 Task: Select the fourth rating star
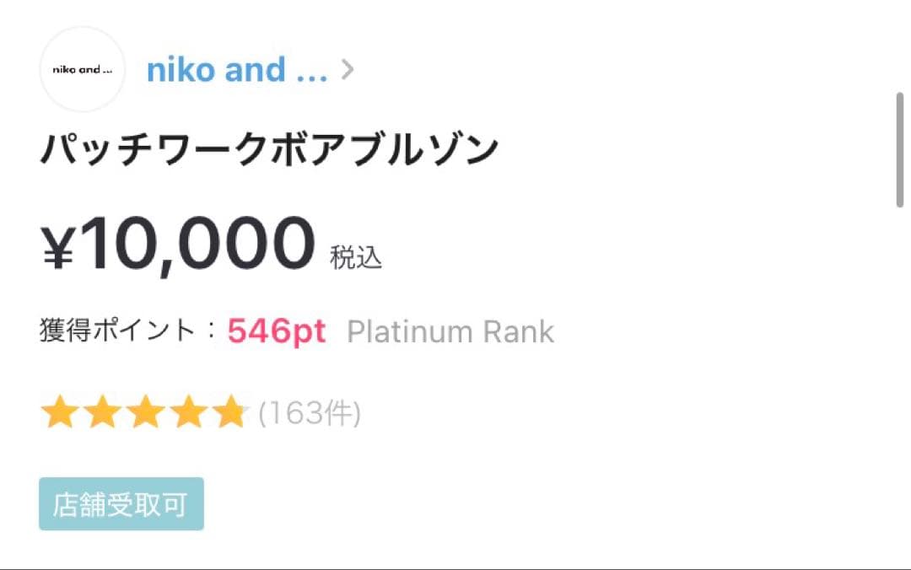(x=189, y=411)
